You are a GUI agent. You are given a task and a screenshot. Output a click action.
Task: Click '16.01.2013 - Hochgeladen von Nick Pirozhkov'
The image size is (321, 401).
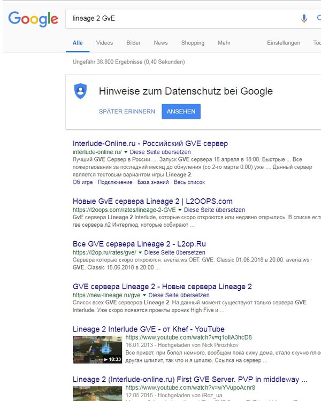click(182, 345)
